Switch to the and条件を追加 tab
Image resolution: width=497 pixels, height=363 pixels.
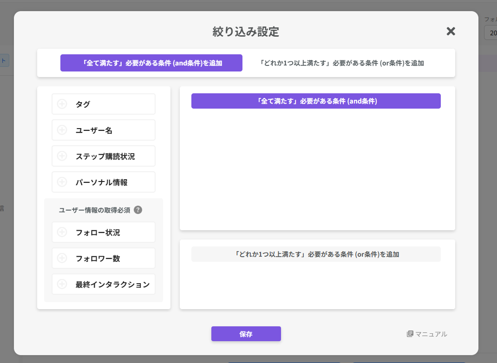pos(151,63)
